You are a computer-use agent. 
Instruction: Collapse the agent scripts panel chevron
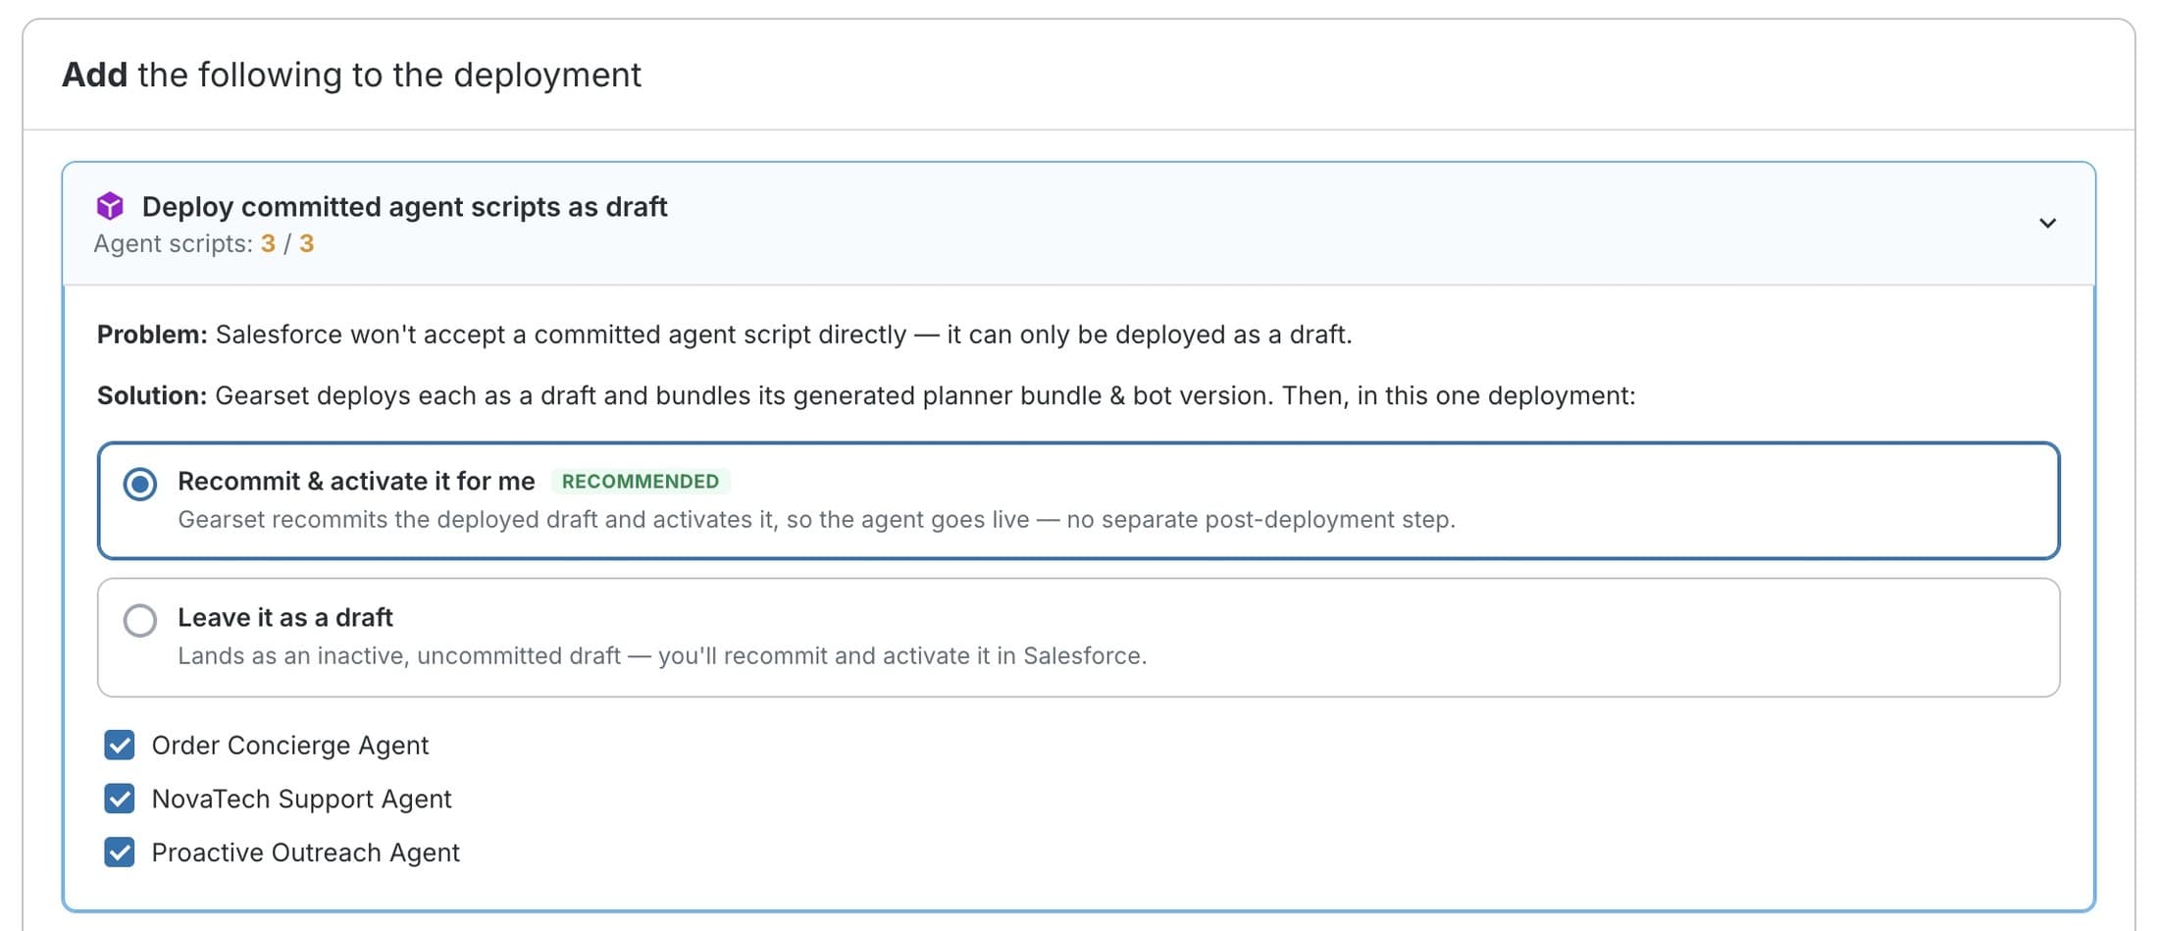coord(2047,224)
